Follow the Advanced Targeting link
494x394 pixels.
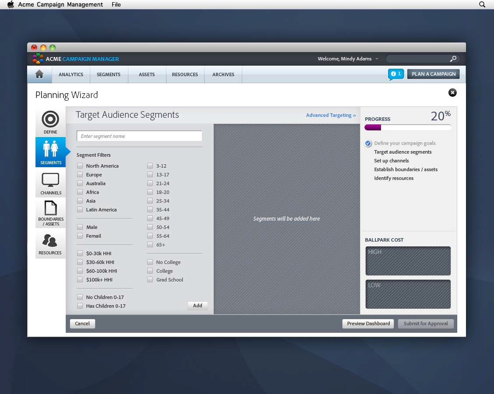click(x=331, y=115)
